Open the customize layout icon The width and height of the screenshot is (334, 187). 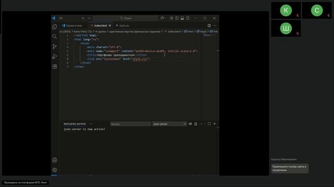pyautogui.click(x=172, y=18)
